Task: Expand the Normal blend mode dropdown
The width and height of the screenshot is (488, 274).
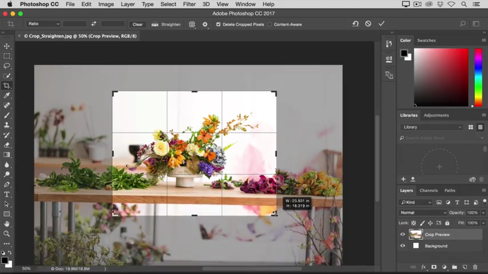Action: coord(423,213)
